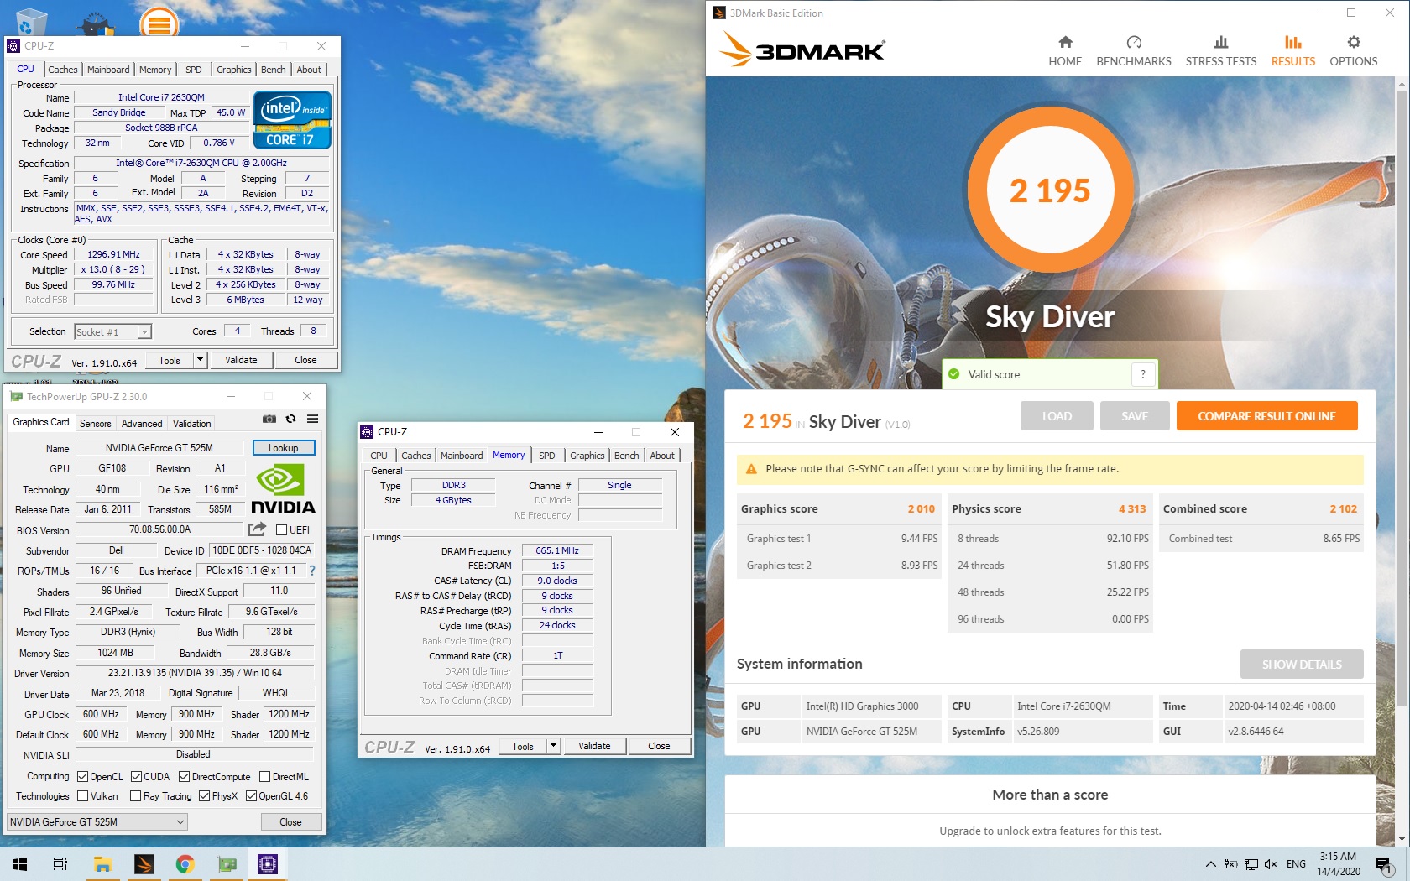
Task: Click the Valid score help question mark
Action: [x=1143, y=374]
